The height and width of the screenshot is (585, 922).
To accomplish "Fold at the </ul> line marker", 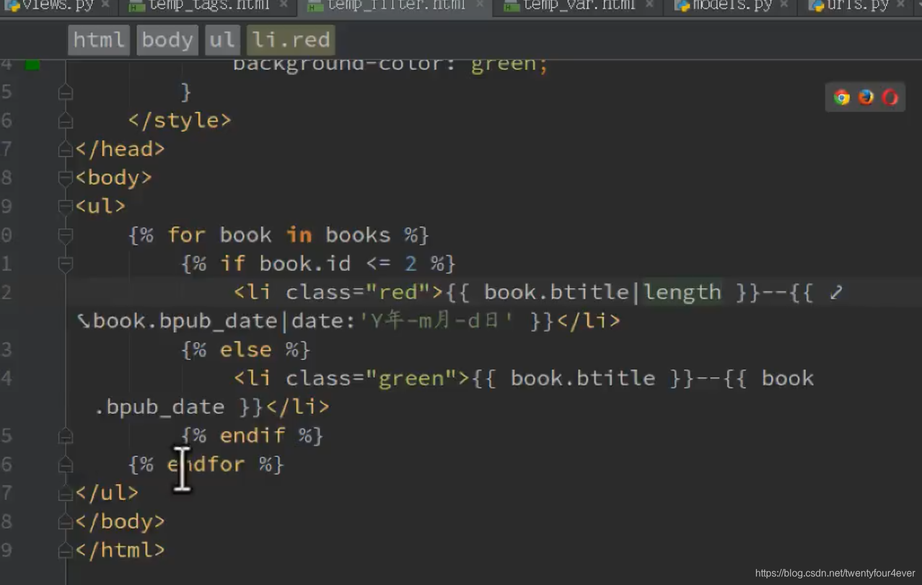I will click(65, 493).
